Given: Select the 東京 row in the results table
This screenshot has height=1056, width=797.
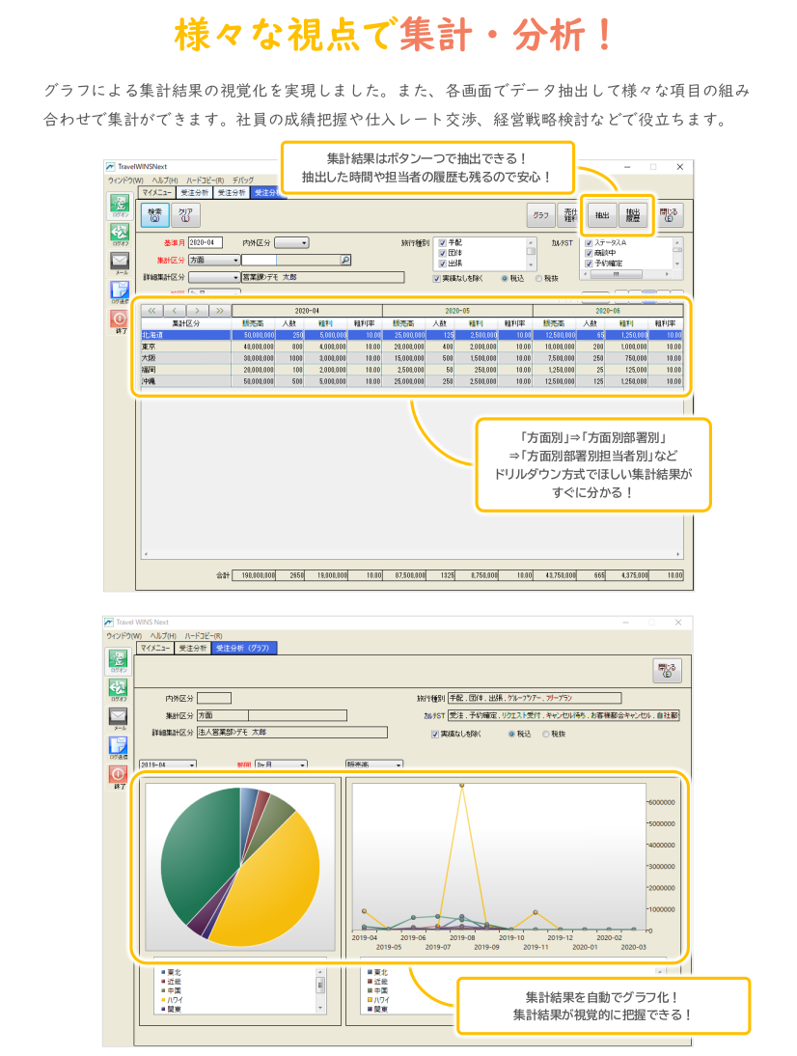Looking at the screenshot, I should tap(412, 347).
